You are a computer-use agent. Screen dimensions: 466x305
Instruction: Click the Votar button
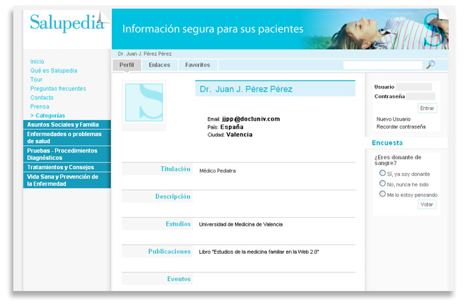click(427, 204)
